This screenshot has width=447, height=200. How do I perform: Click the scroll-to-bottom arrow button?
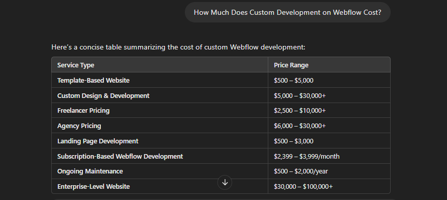[x=225, y=182]
